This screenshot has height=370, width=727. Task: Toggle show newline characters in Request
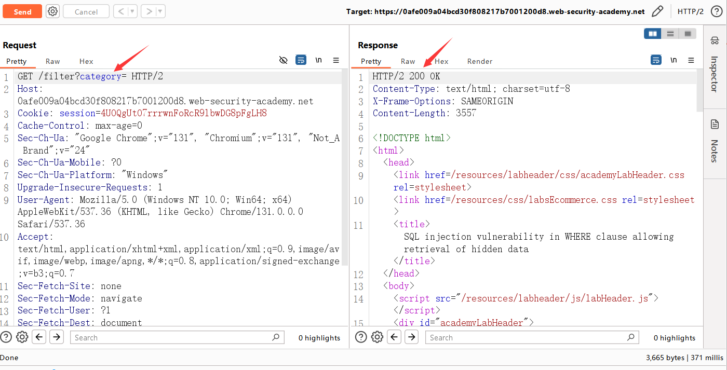click(318, 60)
